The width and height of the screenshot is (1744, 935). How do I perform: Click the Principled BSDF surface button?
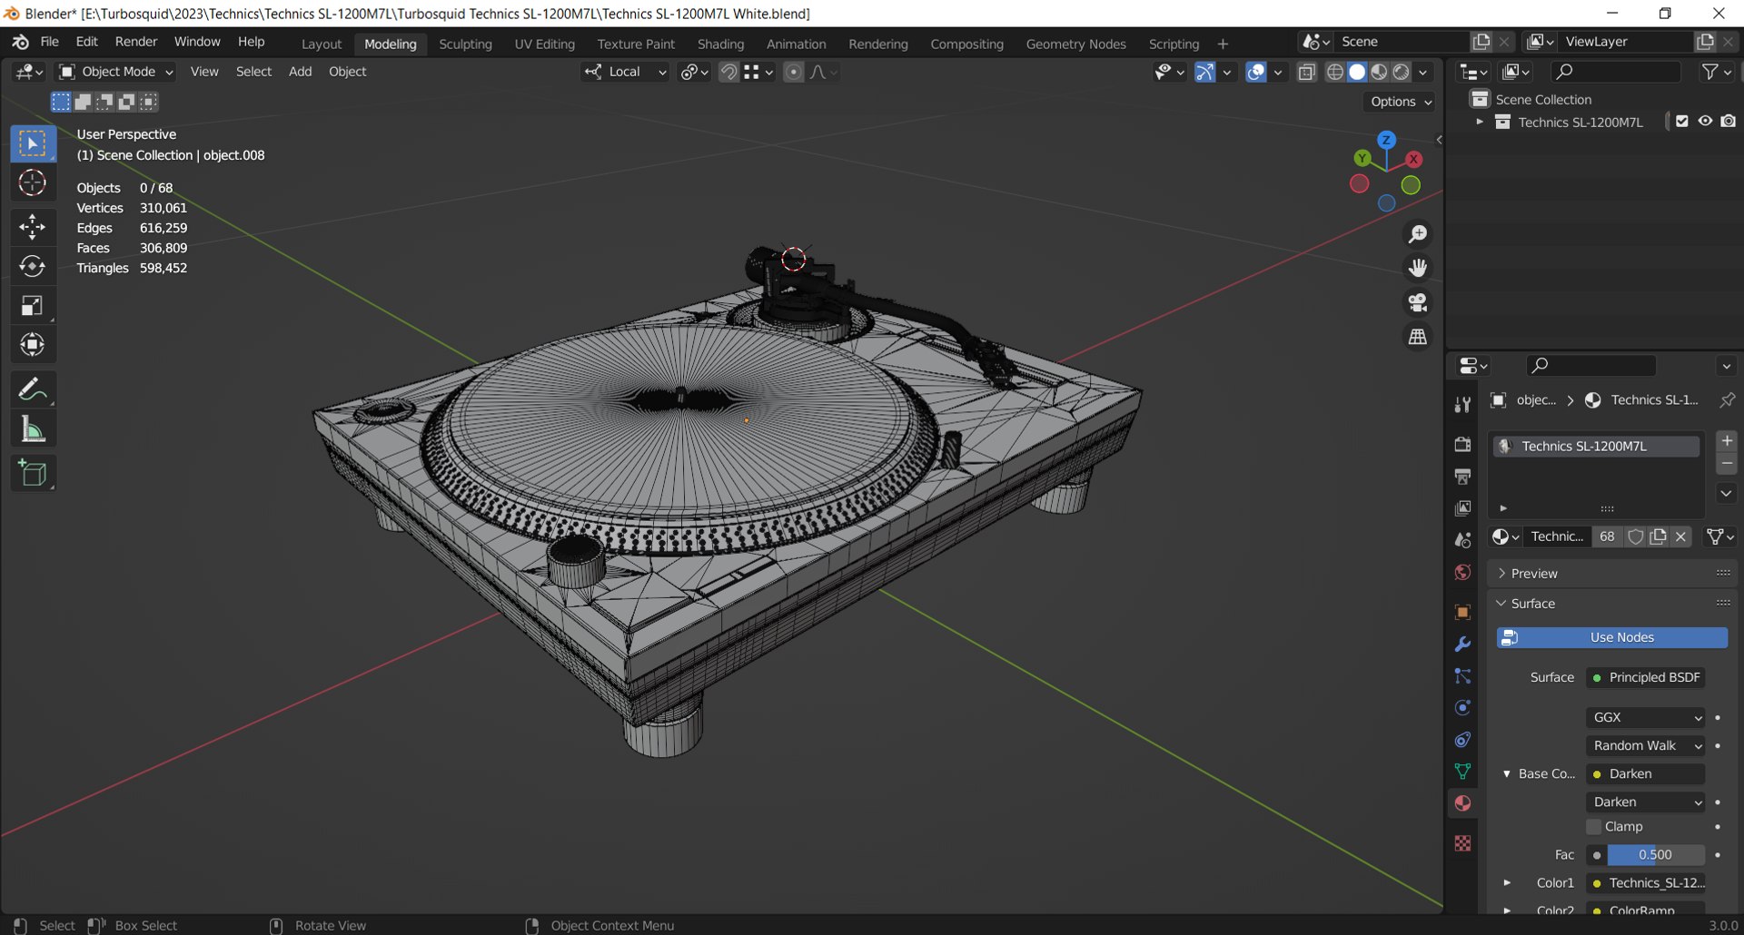tap(1646, 677)
